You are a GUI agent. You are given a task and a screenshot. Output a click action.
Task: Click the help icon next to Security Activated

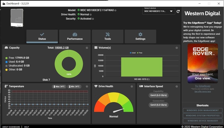click(93, 19)
